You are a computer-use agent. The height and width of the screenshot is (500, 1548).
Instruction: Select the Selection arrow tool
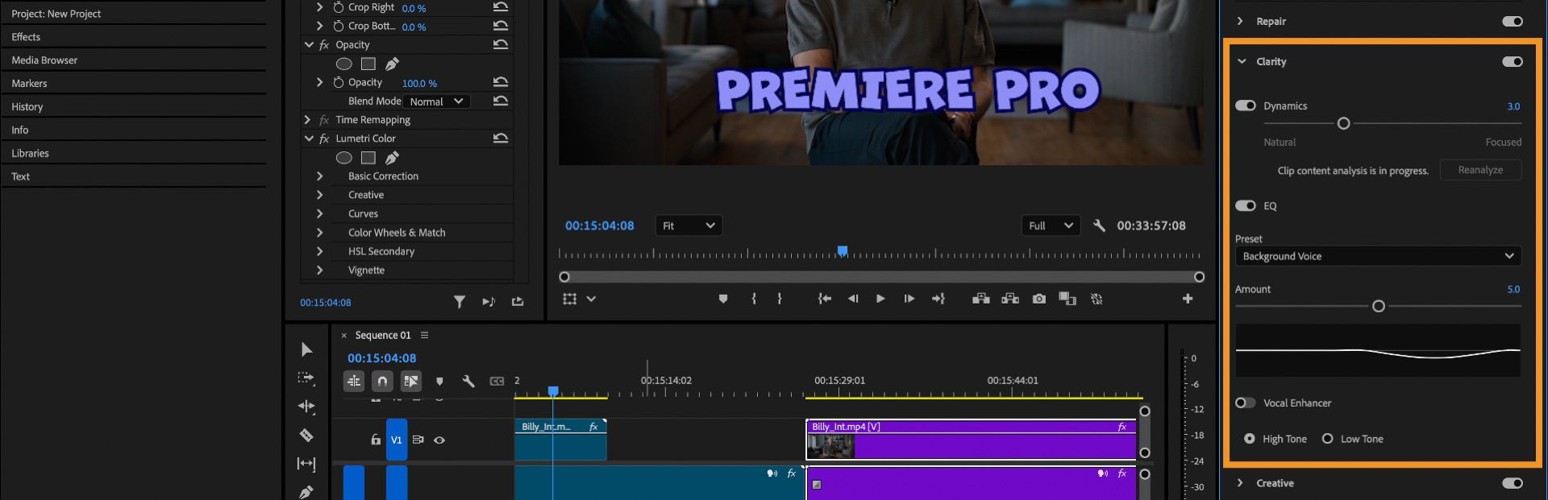306,349
